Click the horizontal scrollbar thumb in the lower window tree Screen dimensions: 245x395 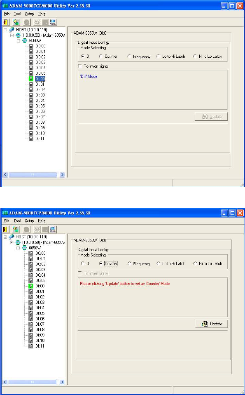point(33,382)
